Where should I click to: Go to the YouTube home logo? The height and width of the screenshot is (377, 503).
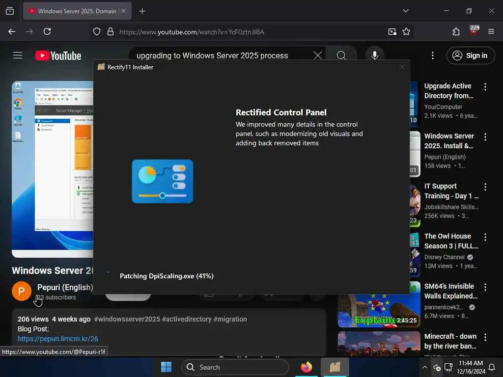(58, 56)
